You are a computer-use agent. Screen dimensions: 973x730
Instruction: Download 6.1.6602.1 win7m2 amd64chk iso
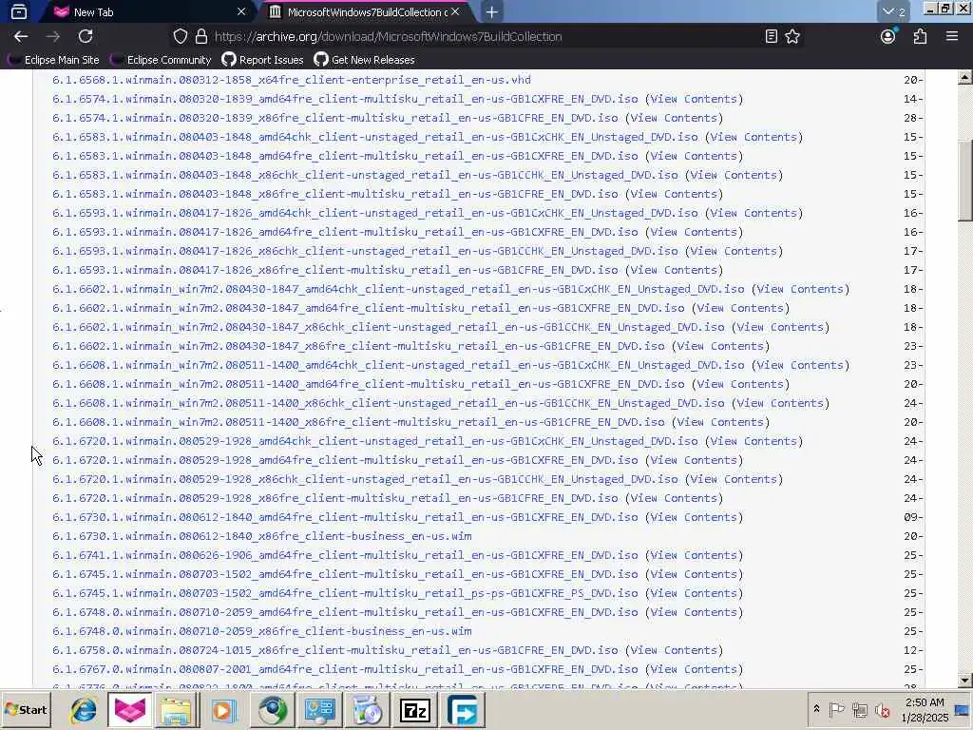(x=398, y=289)
